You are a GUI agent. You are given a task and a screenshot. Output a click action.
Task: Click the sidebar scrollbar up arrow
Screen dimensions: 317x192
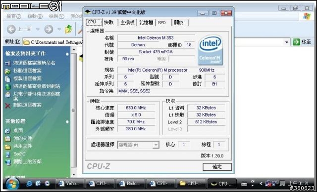click(74, 50)
